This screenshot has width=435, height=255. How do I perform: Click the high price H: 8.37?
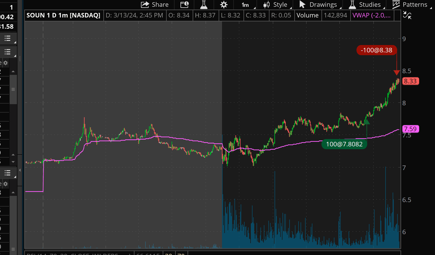coord(205,15)
